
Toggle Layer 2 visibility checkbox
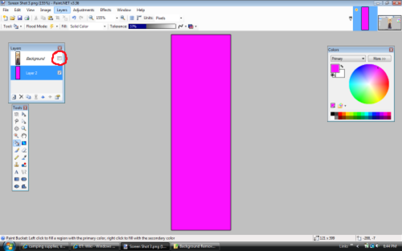pos(59,73)
